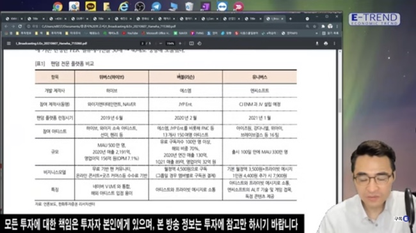Viewport: 416px width, 233px height.
Task: Open the YouTube bookmark
Action: [130, 33]
